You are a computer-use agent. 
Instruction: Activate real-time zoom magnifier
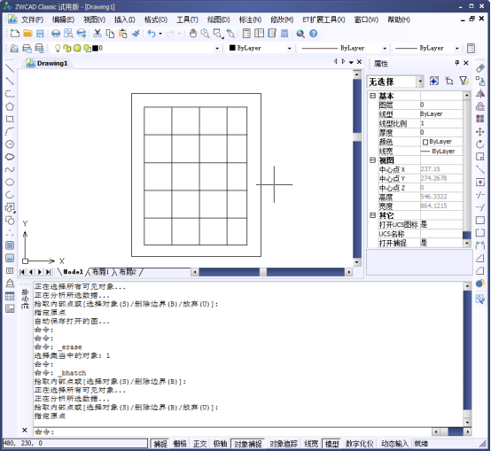click(x=205, y=33)
